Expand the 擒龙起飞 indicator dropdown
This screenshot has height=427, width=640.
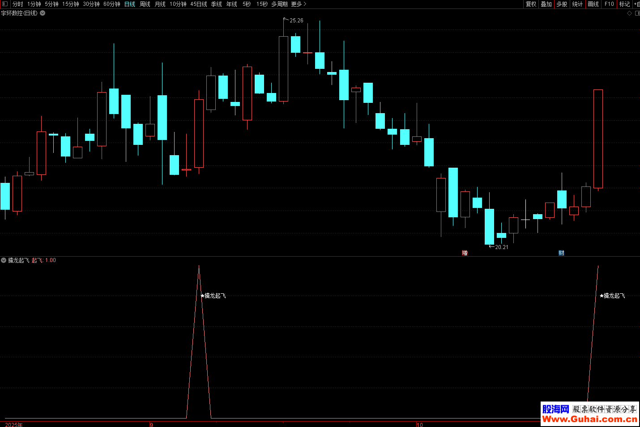(4, 260)
